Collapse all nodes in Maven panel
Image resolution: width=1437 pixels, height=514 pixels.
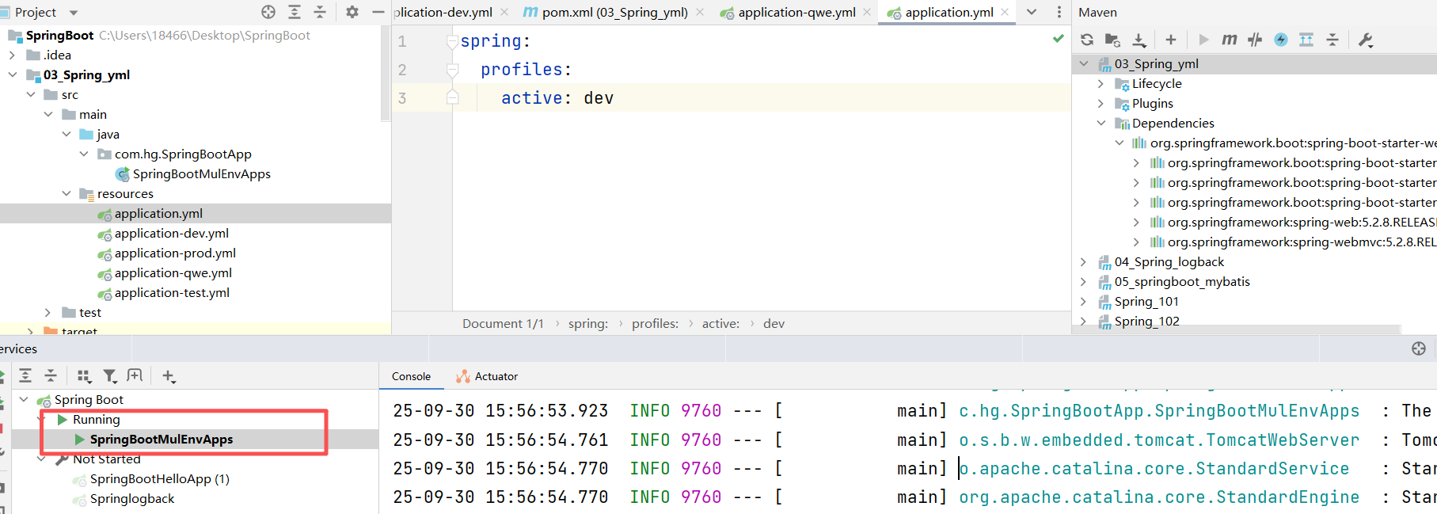pyautogui.click(x=1332, y=40)
